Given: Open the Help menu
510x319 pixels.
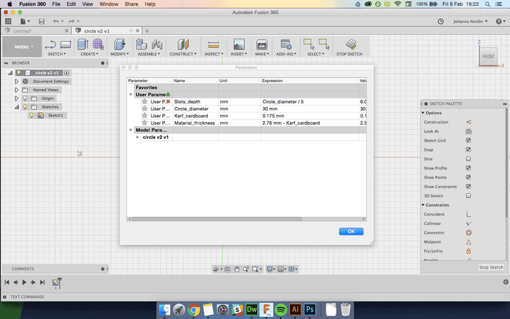Looking at the screenshot, I should [150, 4].
